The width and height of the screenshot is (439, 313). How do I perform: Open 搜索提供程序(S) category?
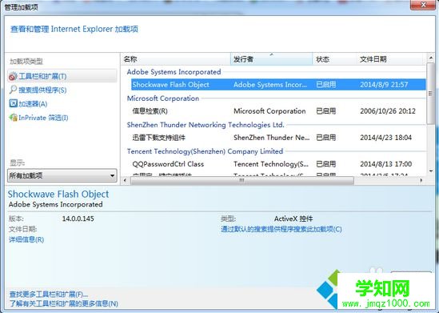click(x=42, y=90)
